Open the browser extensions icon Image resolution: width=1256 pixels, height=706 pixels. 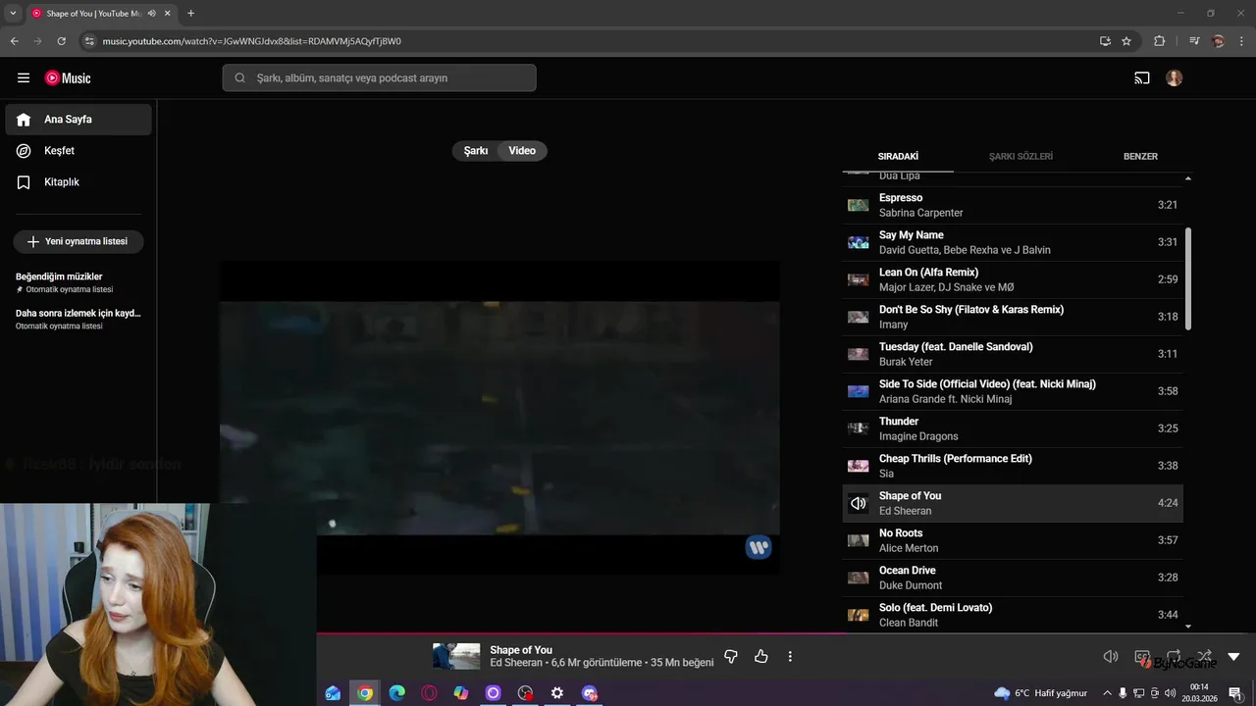click(x=1160, y=41)
